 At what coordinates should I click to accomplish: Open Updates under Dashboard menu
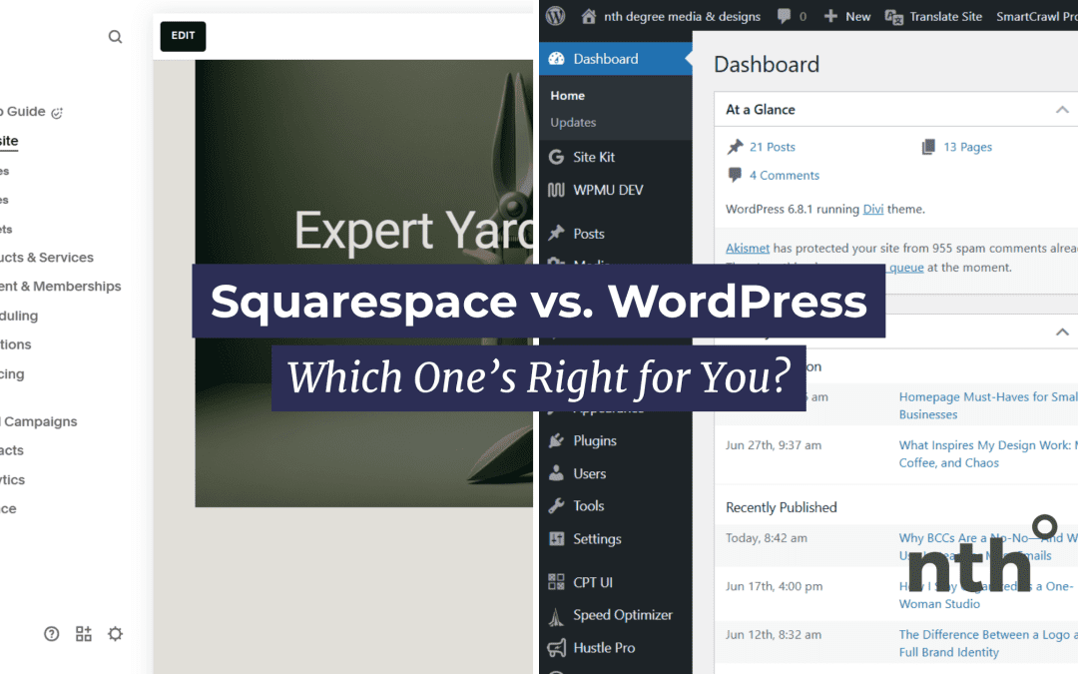(573, 123)
